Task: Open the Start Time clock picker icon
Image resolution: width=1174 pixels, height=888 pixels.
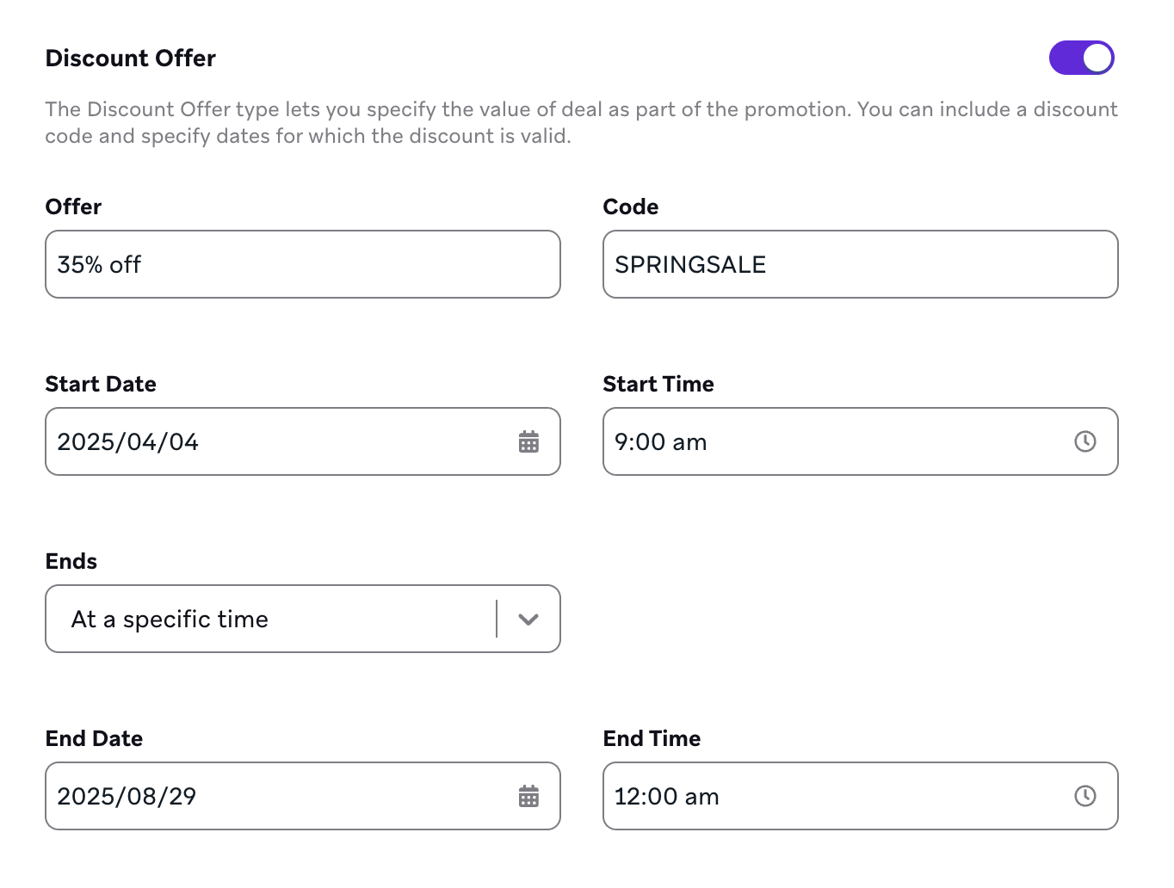Action: click(1085, 441)
